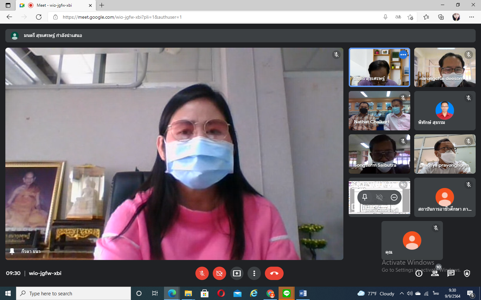
Task: Open meeting details info icon
Action: coord(419,273)
